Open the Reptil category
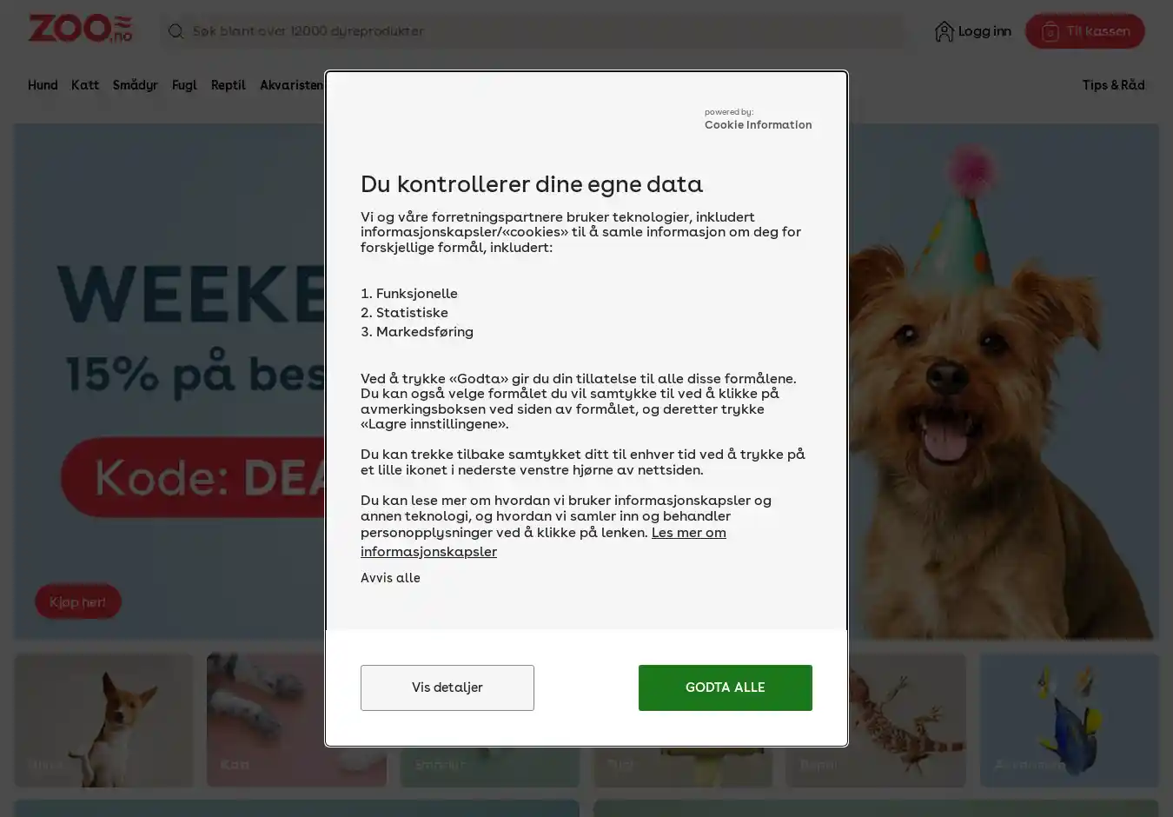The image size is (1173, 817). coord(229,85)
